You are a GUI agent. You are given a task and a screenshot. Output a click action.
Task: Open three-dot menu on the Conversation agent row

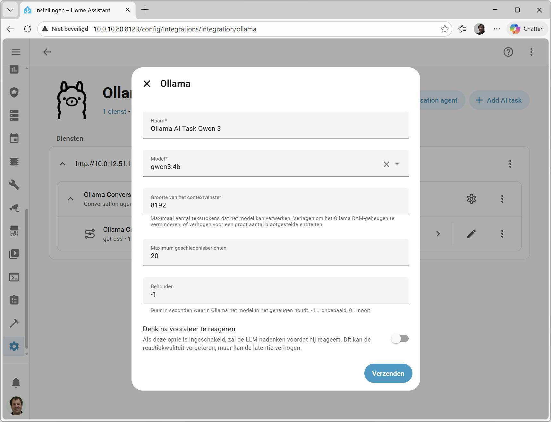tap(502, 199)
